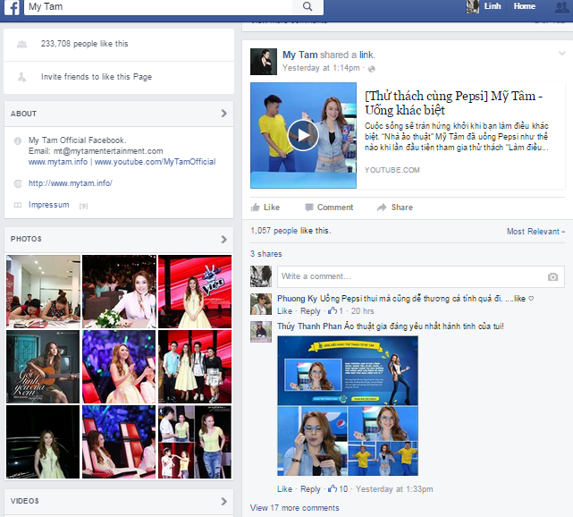Open post options dropdown arrow
The height and width of the screenshot is (517, 573).
[561, 55]
